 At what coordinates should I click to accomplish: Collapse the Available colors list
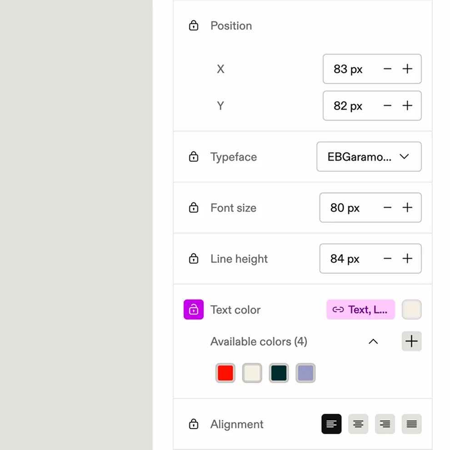tap(373, 341)
